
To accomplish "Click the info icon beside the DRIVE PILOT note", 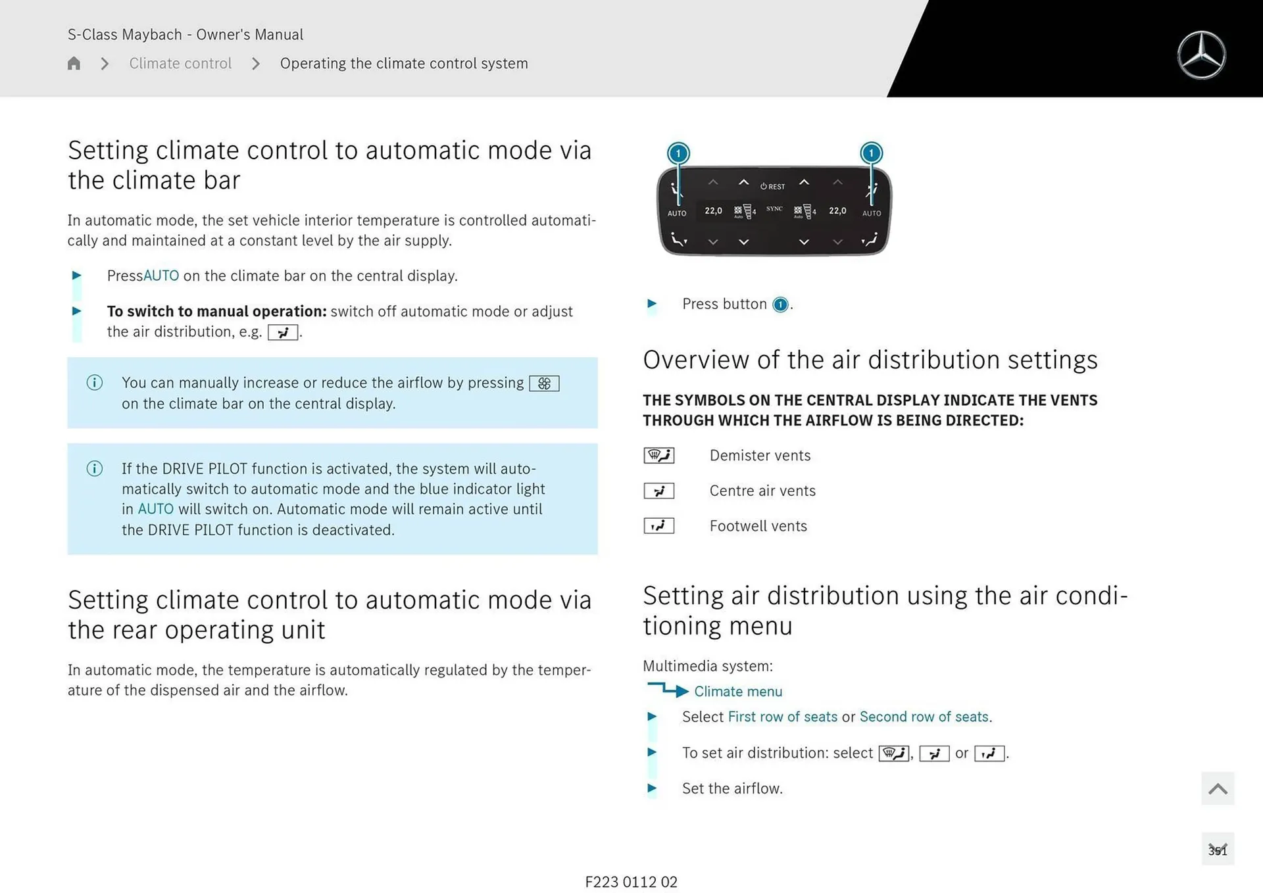I will pos(95,468).
